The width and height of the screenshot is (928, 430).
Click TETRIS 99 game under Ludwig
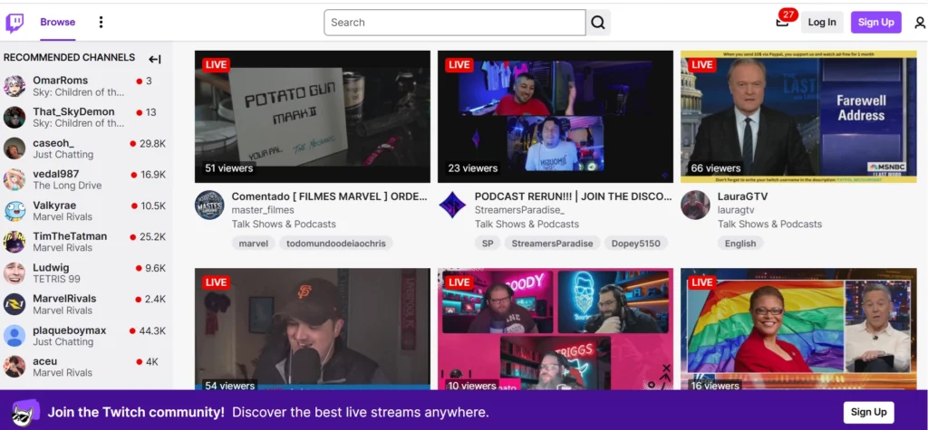(57, 279)
